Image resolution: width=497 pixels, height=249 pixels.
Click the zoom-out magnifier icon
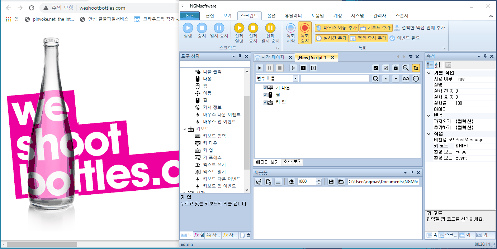tap(406, 68)
